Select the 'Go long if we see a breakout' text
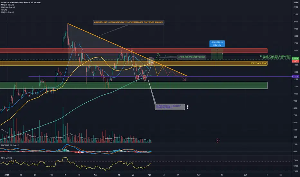The height and width of the screenshot is (177, 300). coord(275,57)
